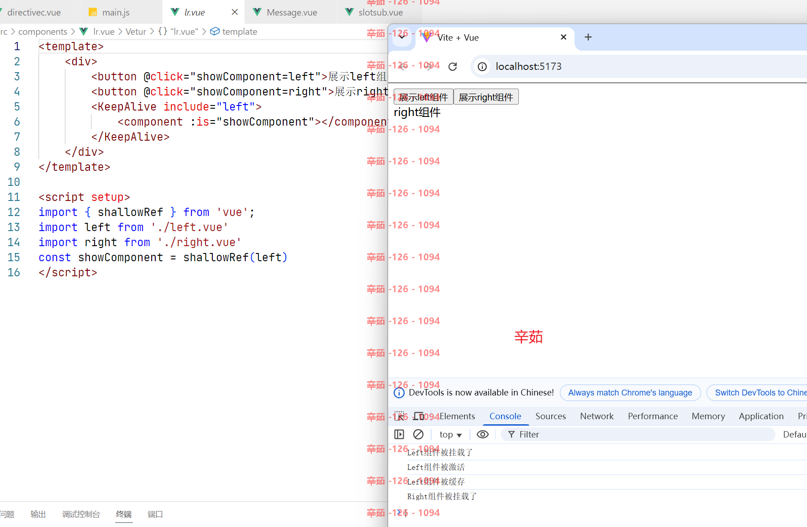Open Chrome tab search dropdown arrow
Viewport: 807px width, 527px height.
pyautogui.click(x=402, y=37)
